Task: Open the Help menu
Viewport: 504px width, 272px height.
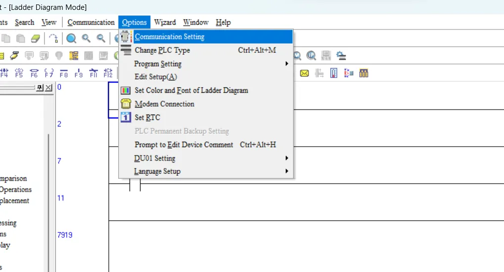Action: point(223,22)
